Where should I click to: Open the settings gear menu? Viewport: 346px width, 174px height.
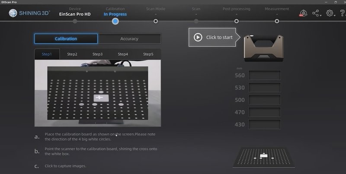tap(330, 13)
